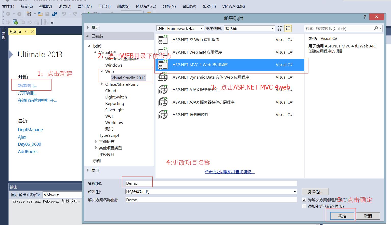
Task: Open the View menu
Action: click(45, 6)
